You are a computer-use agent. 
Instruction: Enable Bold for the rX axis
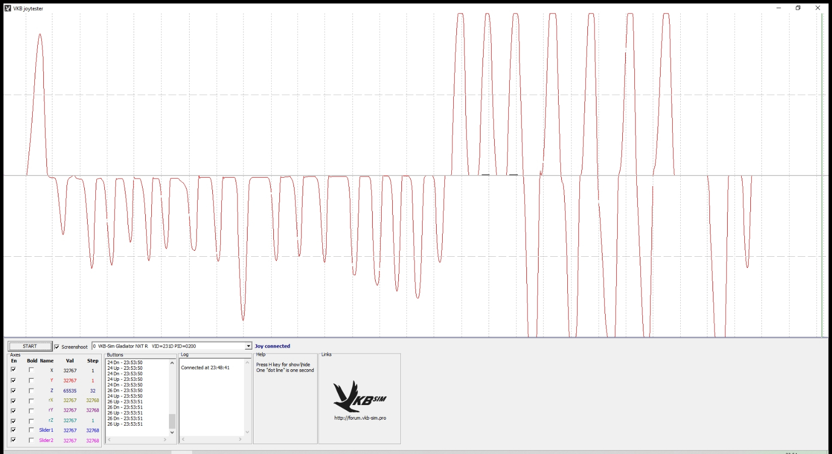(x=31, y=401)
